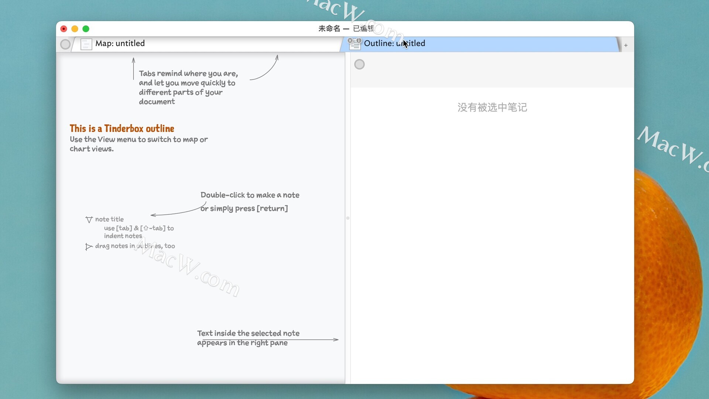This screenshot has height=399, width=709.
Task: Click the map view icon on Map tab
Action: click(x=86, y=45)
